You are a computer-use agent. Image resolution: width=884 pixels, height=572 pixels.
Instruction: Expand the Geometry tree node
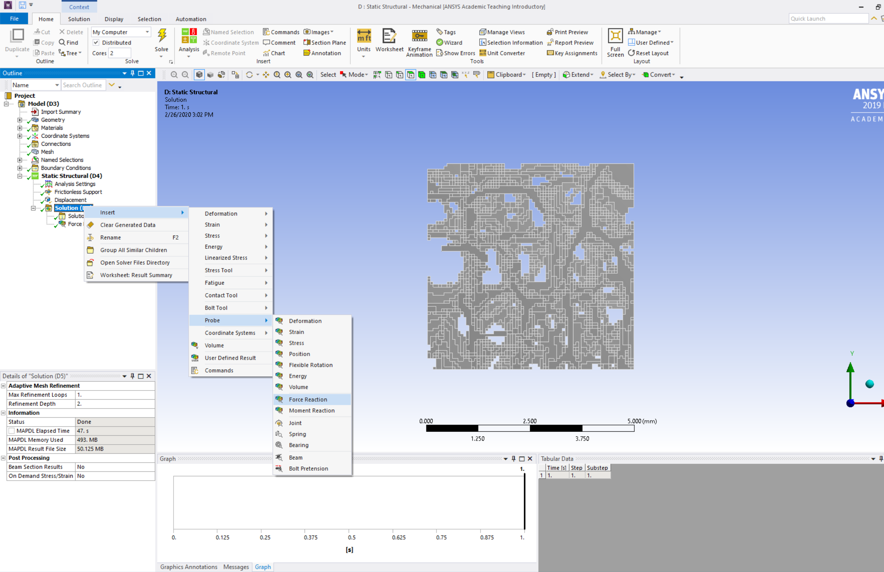pyautogui.click(x=20, y=120)
